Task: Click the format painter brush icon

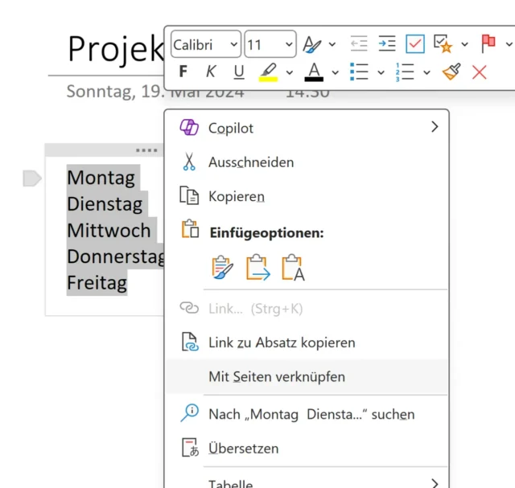Action: (x=451, y=72)
